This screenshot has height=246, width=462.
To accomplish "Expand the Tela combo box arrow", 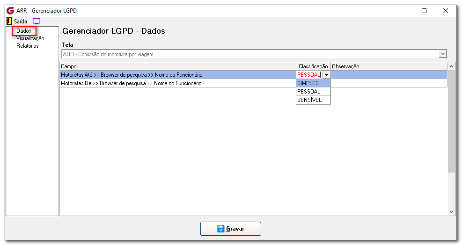I will tap(442, 54).
